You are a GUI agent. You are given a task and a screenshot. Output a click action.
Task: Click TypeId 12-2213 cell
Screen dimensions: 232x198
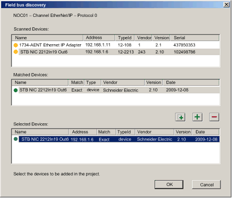(126, 52)
